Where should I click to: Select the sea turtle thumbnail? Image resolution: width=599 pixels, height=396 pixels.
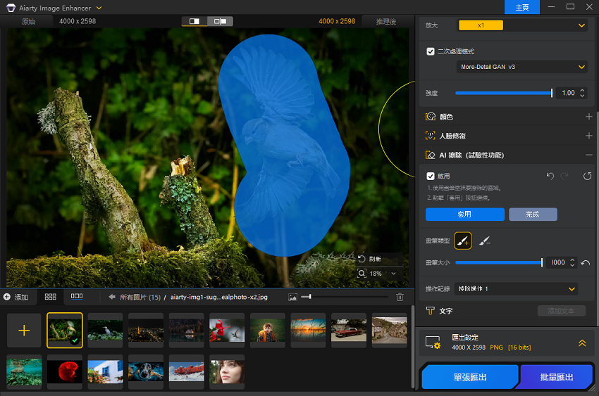24,372
